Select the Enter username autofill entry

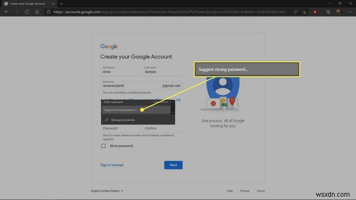tap(136, 102)
